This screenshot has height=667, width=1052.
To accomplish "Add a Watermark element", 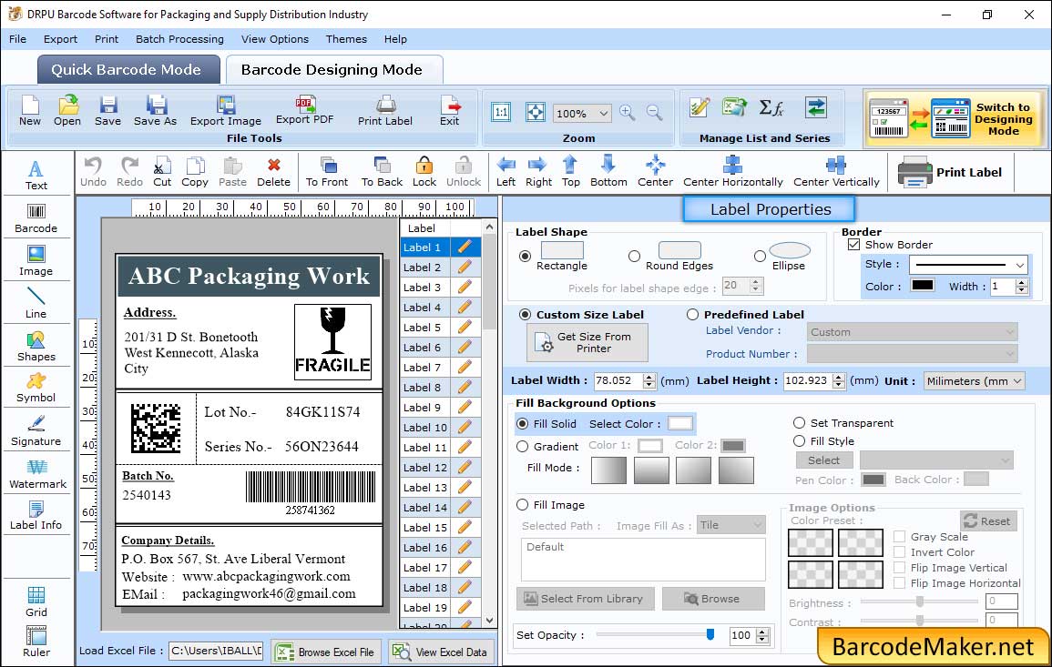I will [37, 474].
